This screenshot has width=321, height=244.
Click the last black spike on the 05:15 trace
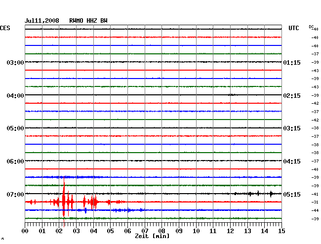271,194
